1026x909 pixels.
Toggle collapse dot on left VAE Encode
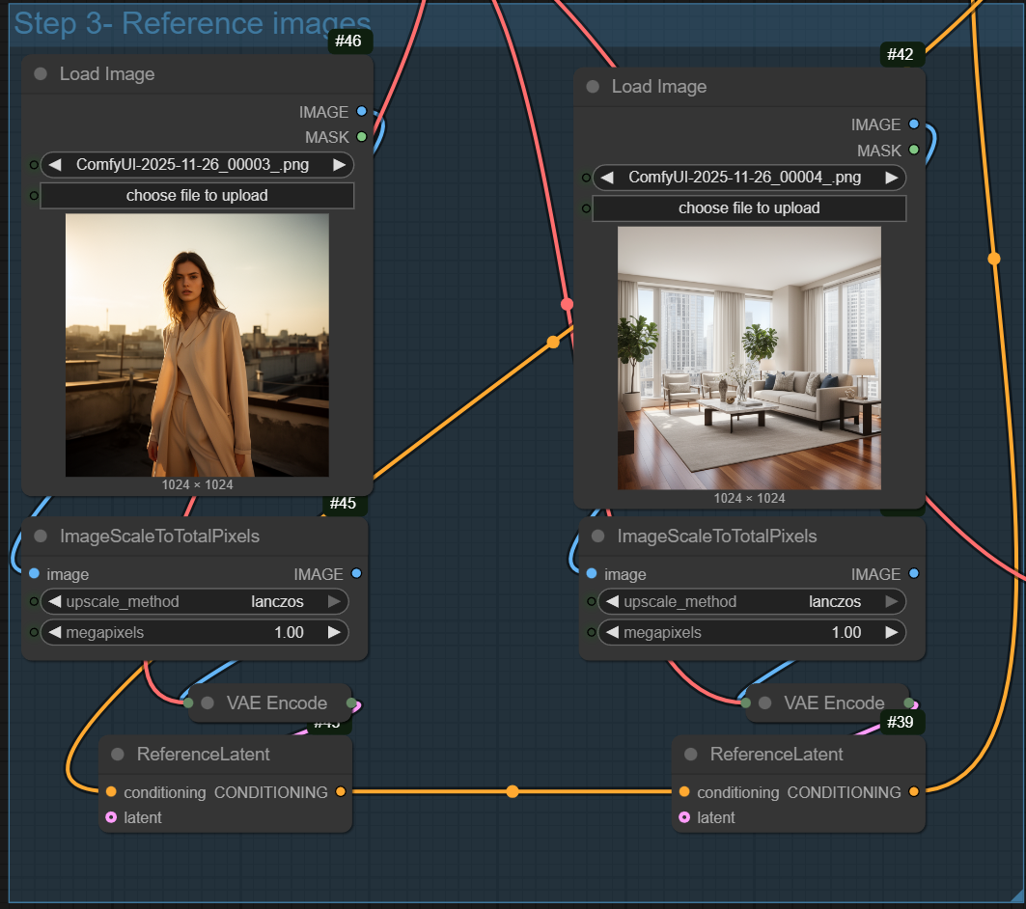coord(207,702)
